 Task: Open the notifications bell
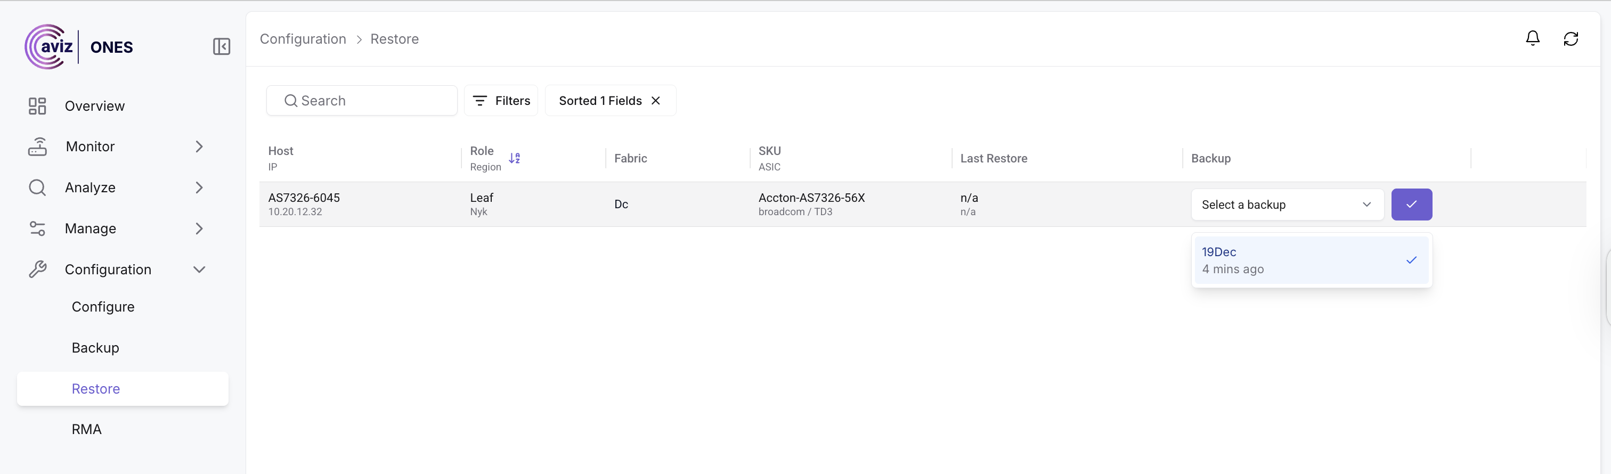click(x=1532, y=39)
